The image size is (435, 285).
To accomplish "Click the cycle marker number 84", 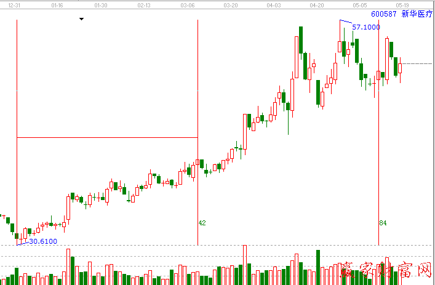I will coord(383,223).
